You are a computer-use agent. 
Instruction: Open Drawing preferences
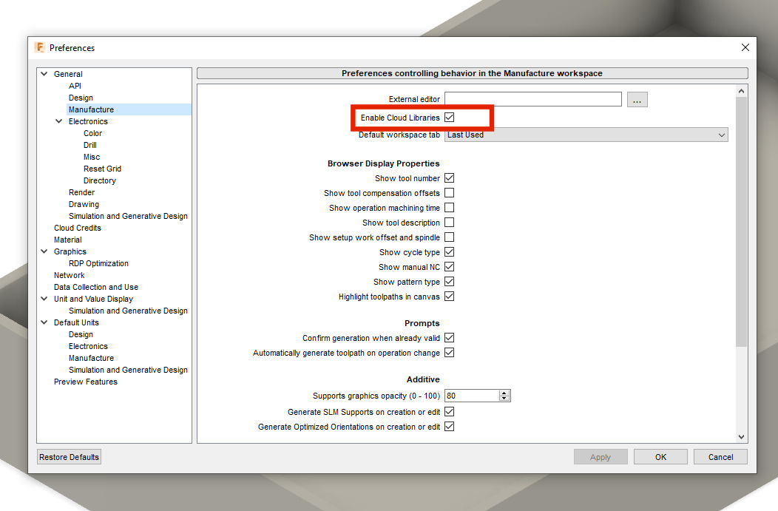click(84, 204)
